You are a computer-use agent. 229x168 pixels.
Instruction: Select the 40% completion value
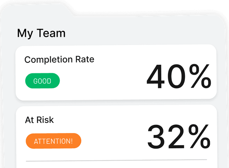[x=179, y=77]
